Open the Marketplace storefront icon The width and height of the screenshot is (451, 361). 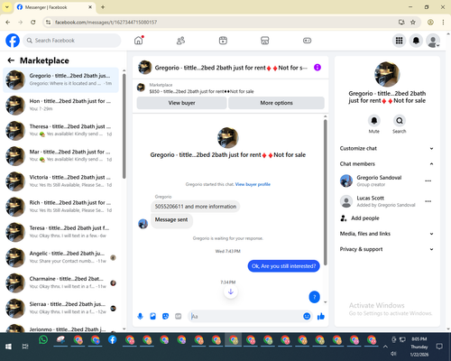265,41
